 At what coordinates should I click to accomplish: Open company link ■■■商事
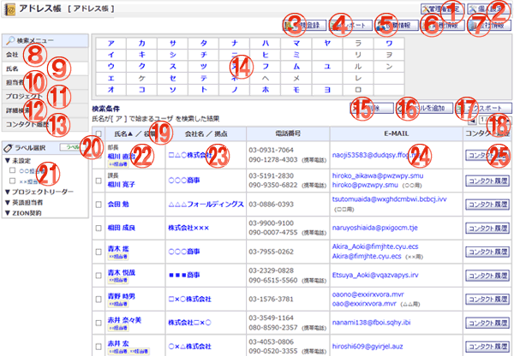click(x=183, y=276)
